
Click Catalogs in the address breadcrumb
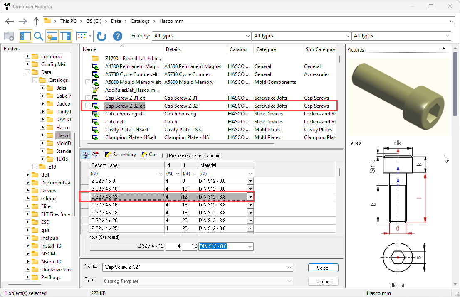click(140, 21)
